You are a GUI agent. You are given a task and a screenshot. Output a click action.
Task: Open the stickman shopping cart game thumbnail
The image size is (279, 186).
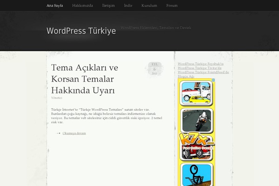click(x=196, y=174)
